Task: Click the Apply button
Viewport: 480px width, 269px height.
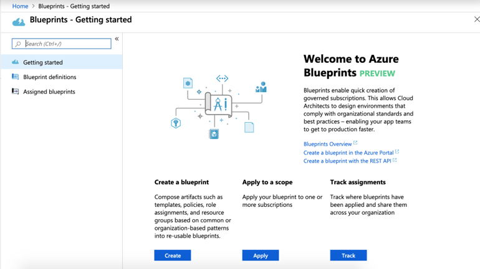Action: pos(261,255)
